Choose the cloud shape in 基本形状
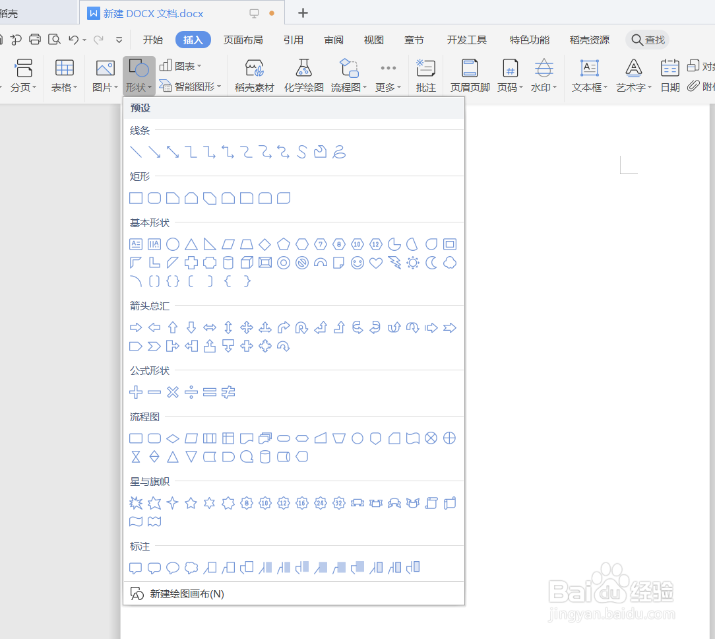The height and width of the screenshot is (639, 715). click(x=450, y=263)
